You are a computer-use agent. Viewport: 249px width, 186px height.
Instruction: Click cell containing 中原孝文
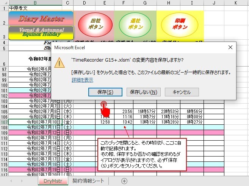pos(35,8)
